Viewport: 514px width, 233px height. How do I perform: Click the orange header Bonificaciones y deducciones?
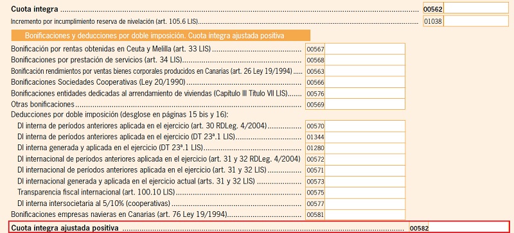(161, 35)
